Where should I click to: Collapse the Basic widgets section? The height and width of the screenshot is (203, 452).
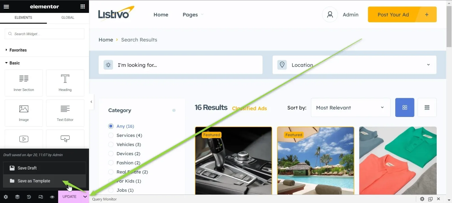pos(12,63)
